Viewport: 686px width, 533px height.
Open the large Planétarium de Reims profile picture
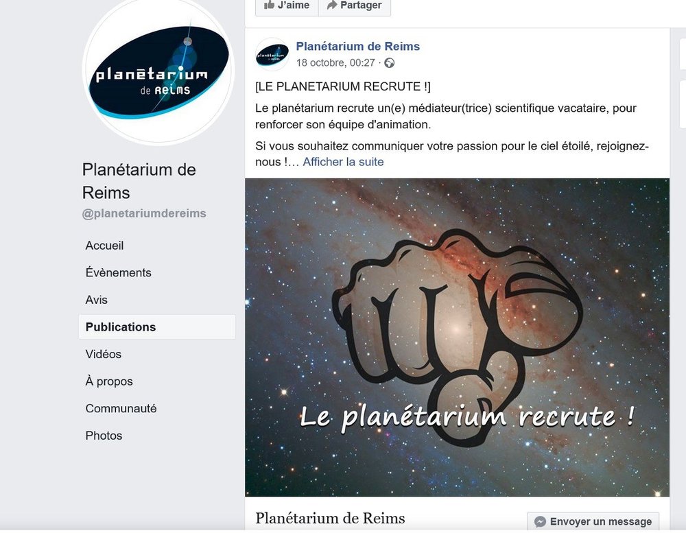point(158,71)
